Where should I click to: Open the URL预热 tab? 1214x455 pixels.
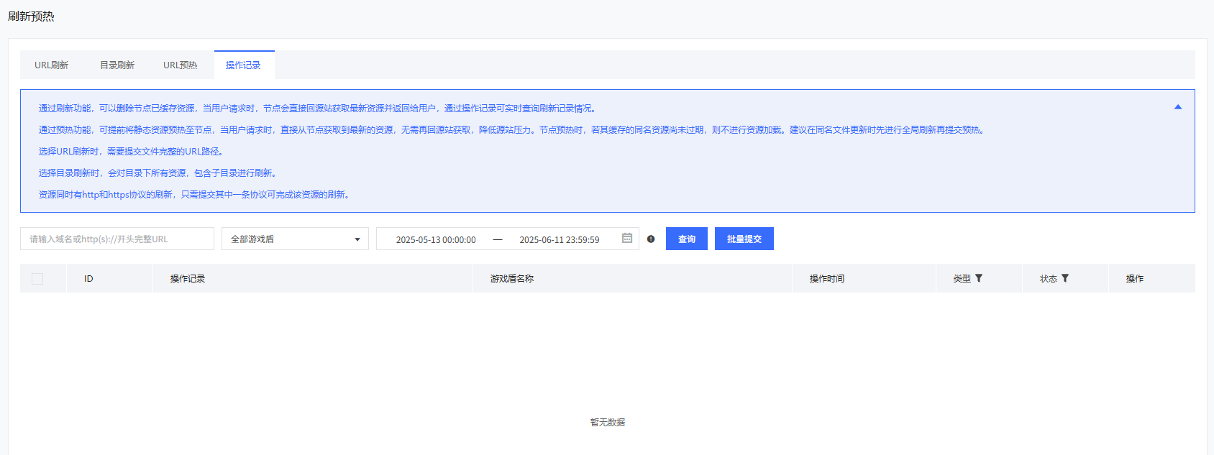pos(180,65)
